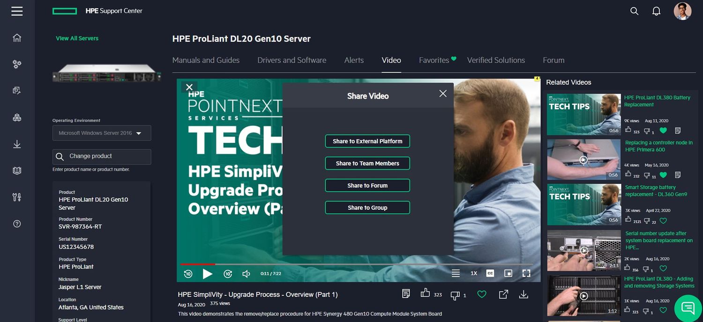The image size is (703, 322).
Task: Open the help question mark icon
Action: click(x=17, y=224)
